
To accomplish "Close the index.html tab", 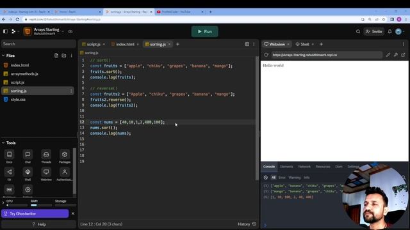I will [138, 44].
